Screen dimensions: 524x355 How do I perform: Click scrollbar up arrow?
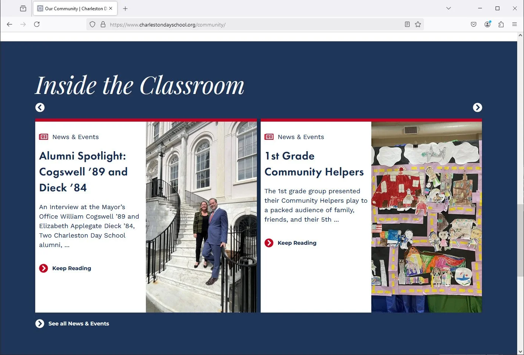[x=521, y=35]
